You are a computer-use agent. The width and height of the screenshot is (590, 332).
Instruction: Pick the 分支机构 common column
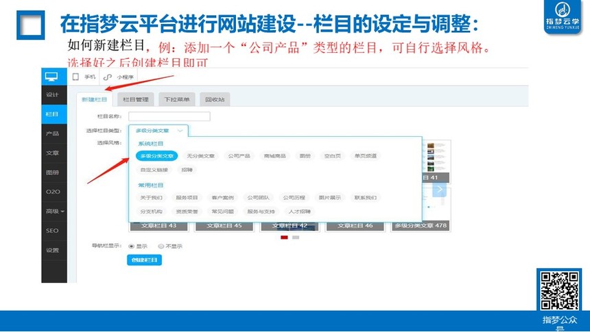coord(151,212)
